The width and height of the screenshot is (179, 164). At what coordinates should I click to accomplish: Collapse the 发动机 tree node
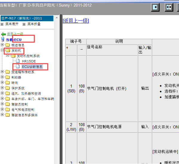[2, 50]
